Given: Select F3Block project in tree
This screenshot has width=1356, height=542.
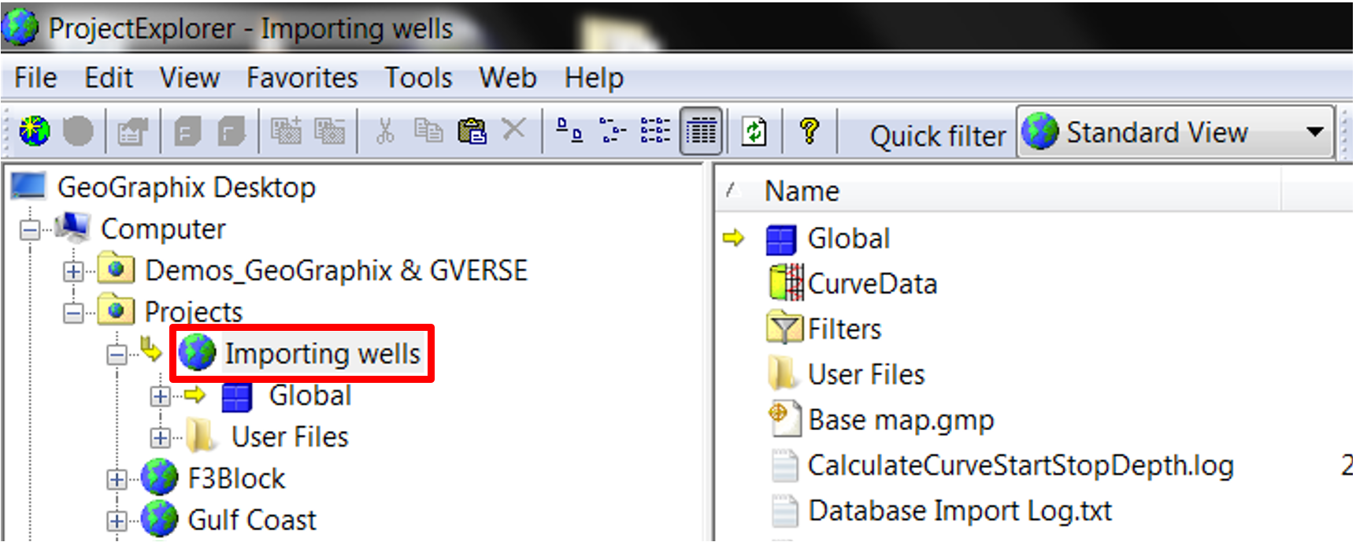Looking at the screenshot, I should [236, 479].
